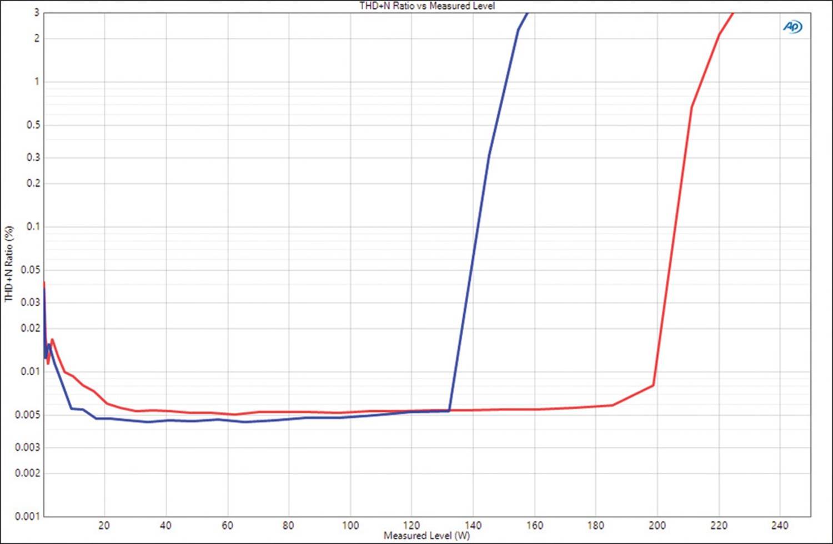Click the x-axis tick label 120
This screenshot has height=544, width=833.
pyautogui.click(x=412, y=525)
